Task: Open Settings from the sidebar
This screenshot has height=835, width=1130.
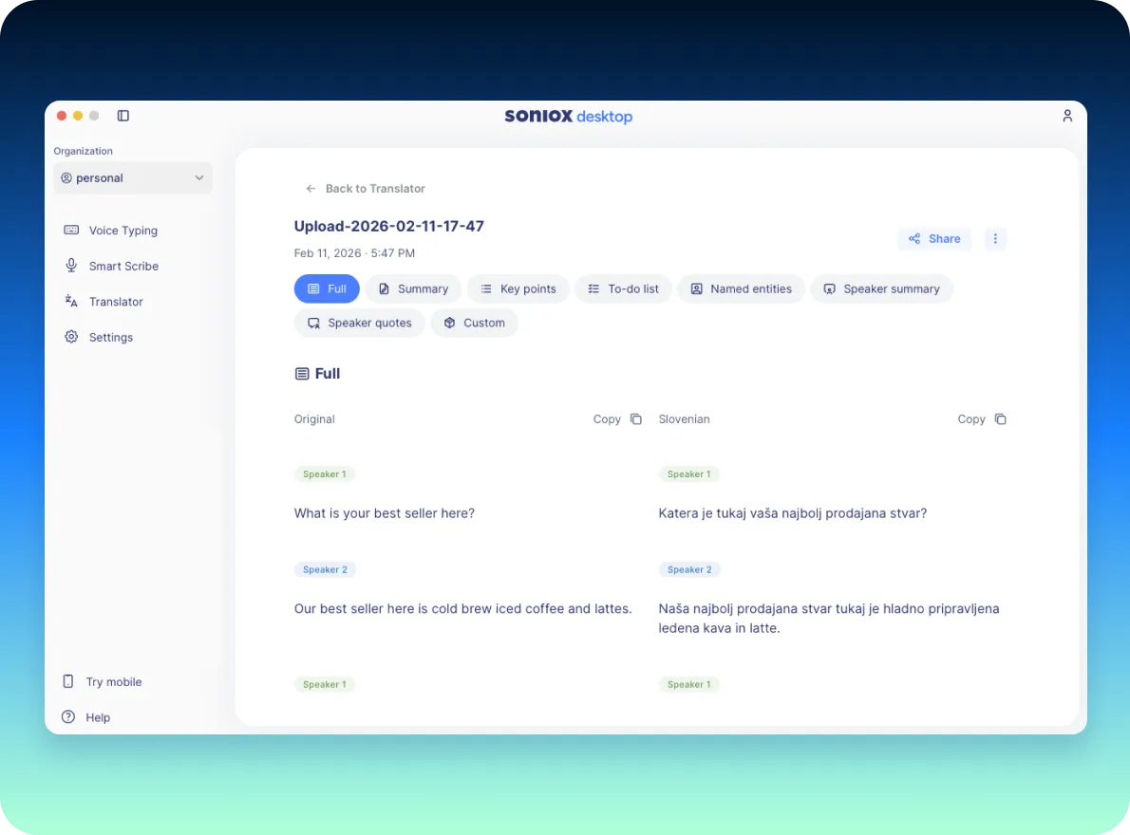Action: point(110,338)
